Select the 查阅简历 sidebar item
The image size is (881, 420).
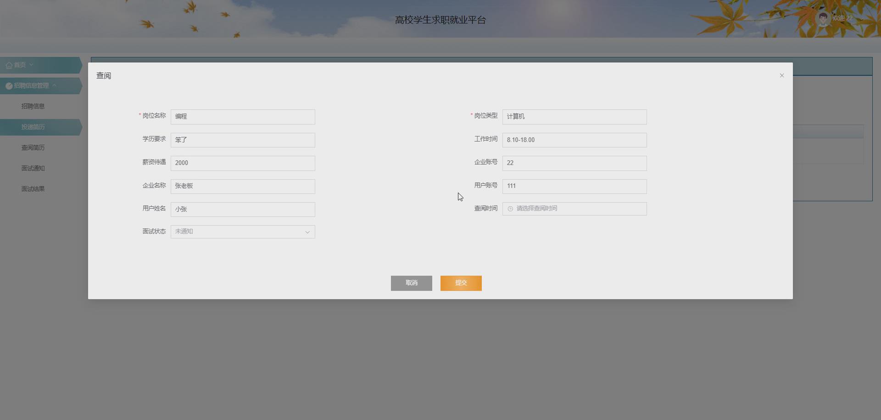coord(33,147)
